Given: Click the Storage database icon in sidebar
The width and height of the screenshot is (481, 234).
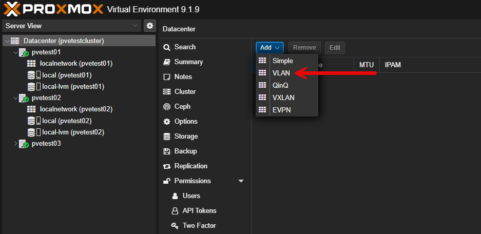Looking at the screenshot, I should click(166, 136).
